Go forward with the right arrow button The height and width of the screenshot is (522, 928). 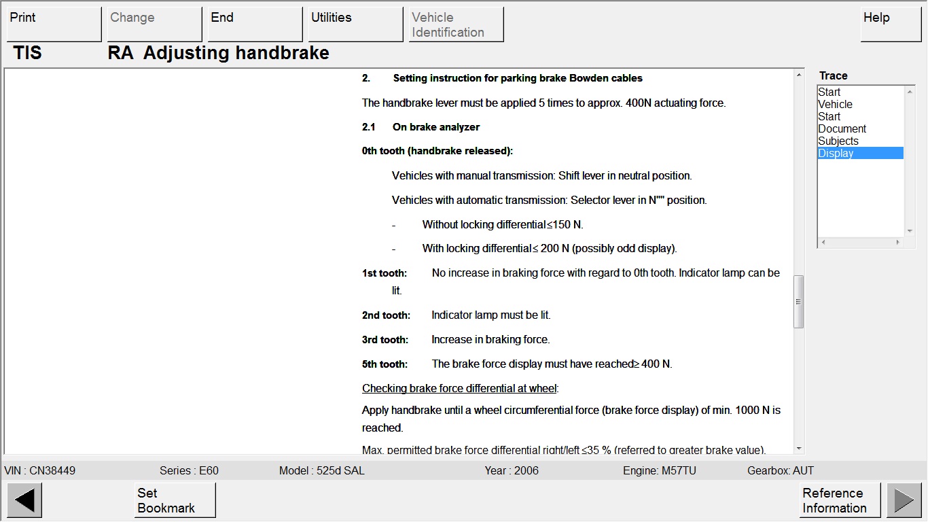(904, 500)
